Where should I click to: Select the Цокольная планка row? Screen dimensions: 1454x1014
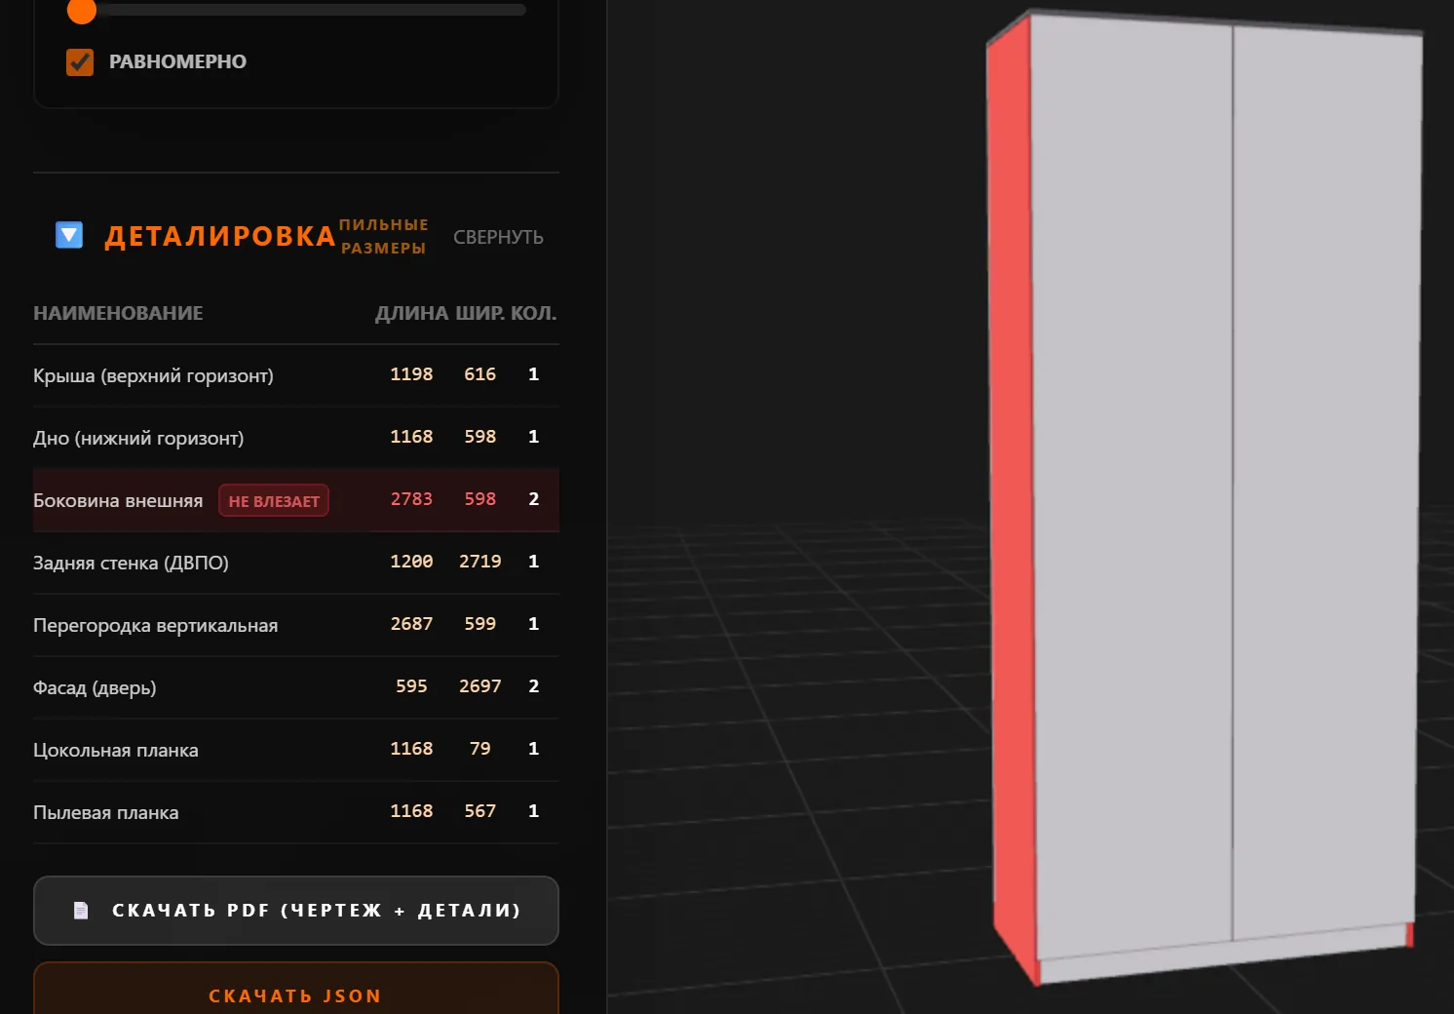point(296,750)
